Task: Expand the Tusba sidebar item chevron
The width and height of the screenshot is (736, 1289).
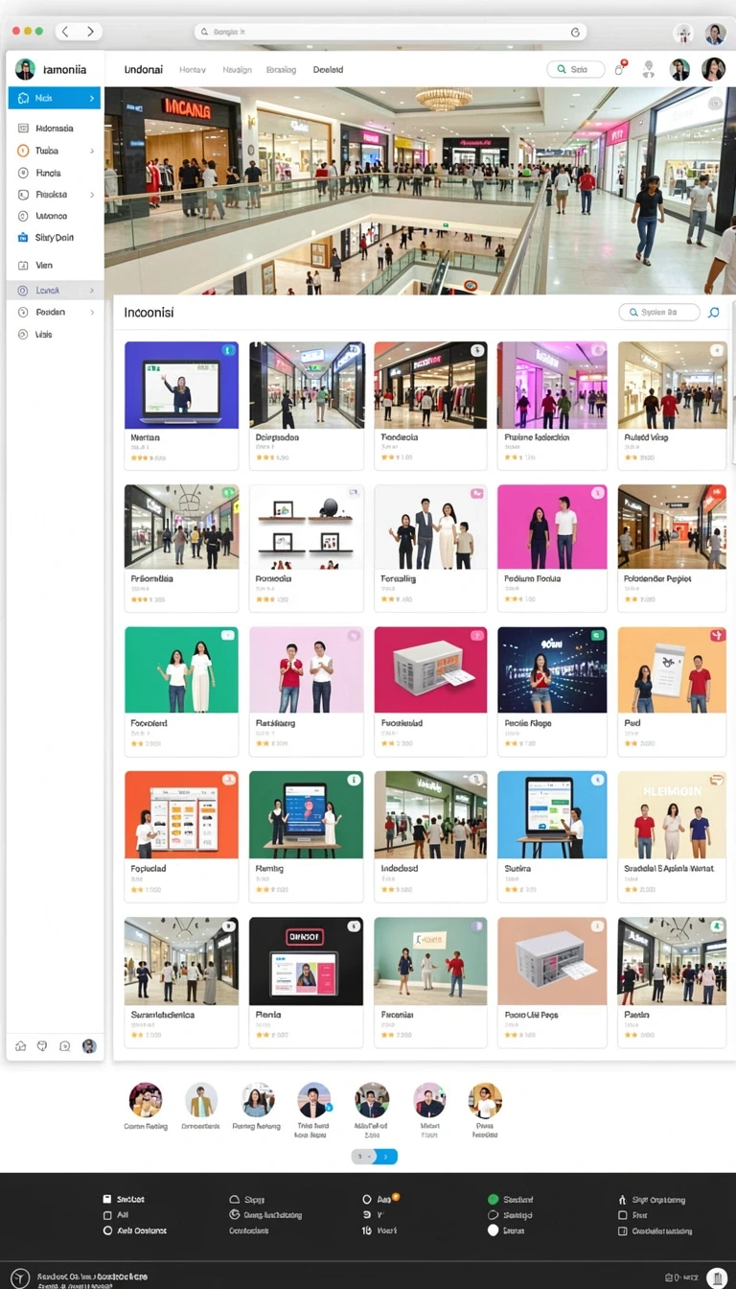Action: tap(92, 151)
